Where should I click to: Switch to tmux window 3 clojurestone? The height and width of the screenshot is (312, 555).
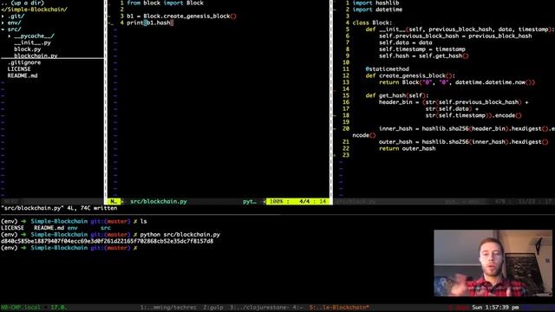[x=260, y=308]
